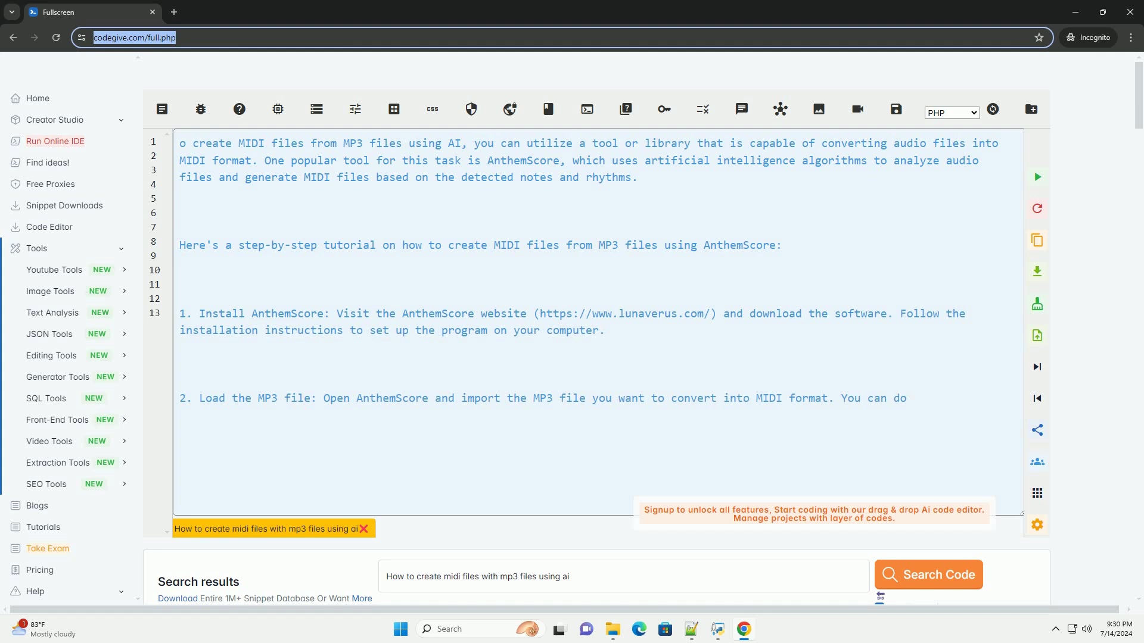The height and width of the screenshot is (643, 1144).
Task: Open Snippet Downloads in sidebar
Action: tap(64, 205)
